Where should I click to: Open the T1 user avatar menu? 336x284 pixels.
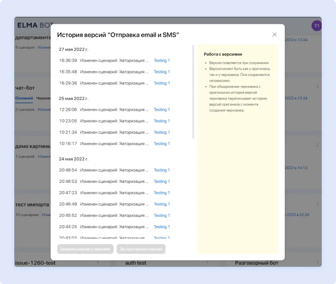tap(316, 26)
